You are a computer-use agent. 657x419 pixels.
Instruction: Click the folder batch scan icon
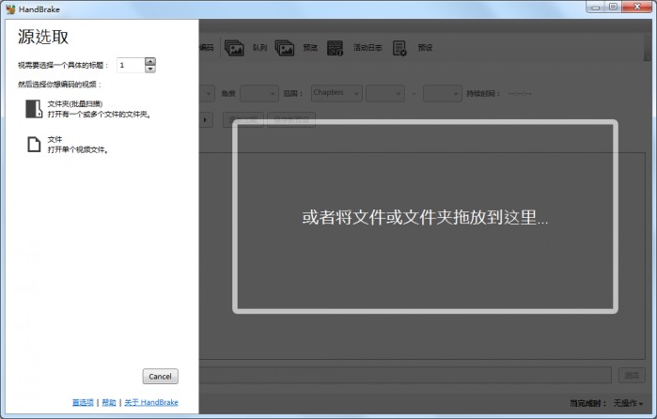click(x=34, y=109)
